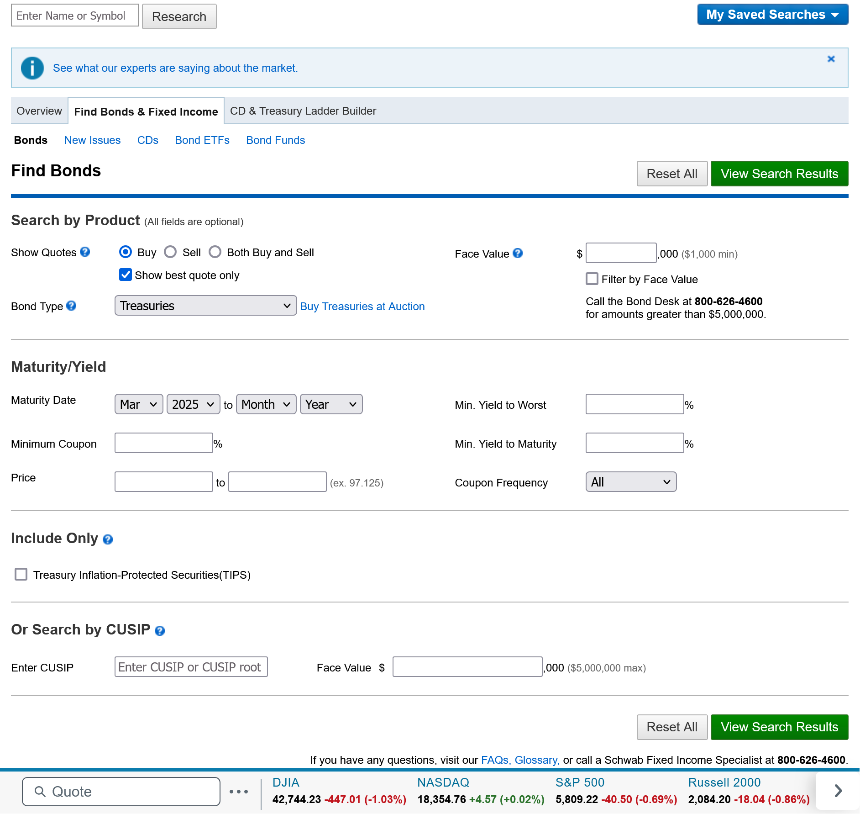This screenshot has height=814, width=860.
Task: Click the Enter Name or Symbol field
Action: click(75, 16)
